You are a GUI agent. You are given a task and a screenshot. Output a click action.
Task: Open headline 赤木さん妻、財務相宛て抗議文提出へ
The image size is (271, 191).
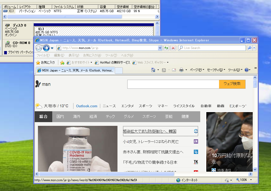point(153,152)
